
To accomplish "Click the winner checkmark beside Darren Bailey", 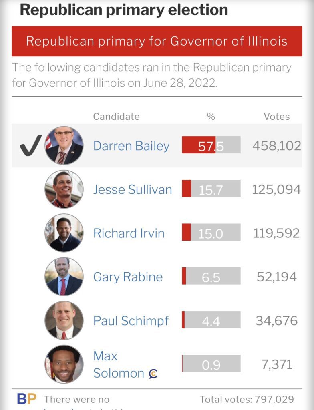I will [x=31, y=145].
